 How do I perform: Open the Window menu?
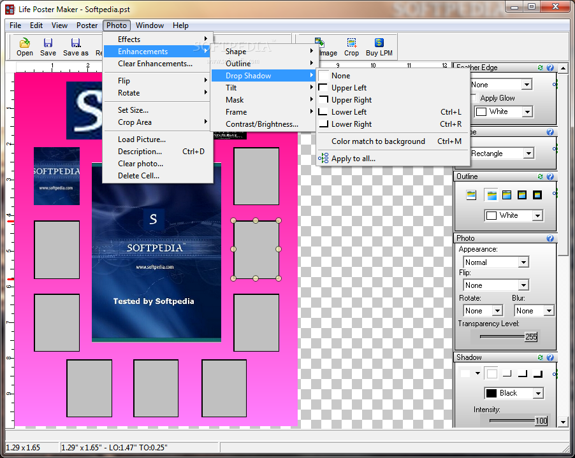150,25
